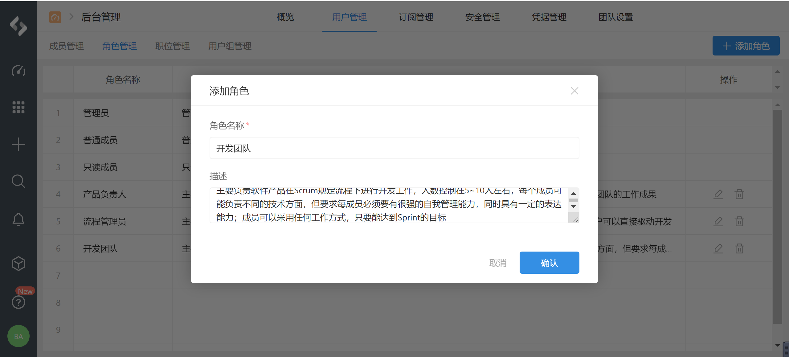Open the apps grid icon in sidebar
The height and width of the screenshot is (357, 789).
click(18, 107)
